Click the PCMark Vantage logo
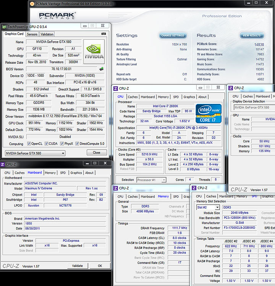The height and width of the screenshot is (286, 275). click(x=57, y=16)
